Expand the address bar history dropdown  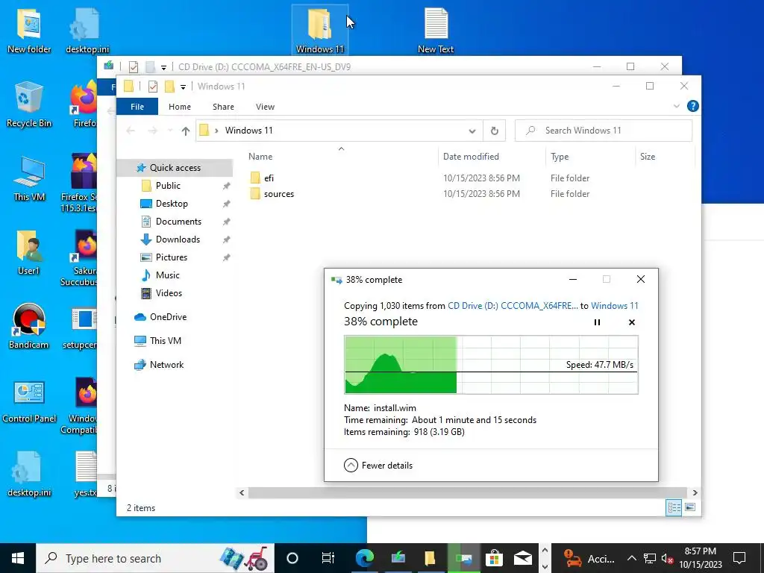click(x=472, y=131)
